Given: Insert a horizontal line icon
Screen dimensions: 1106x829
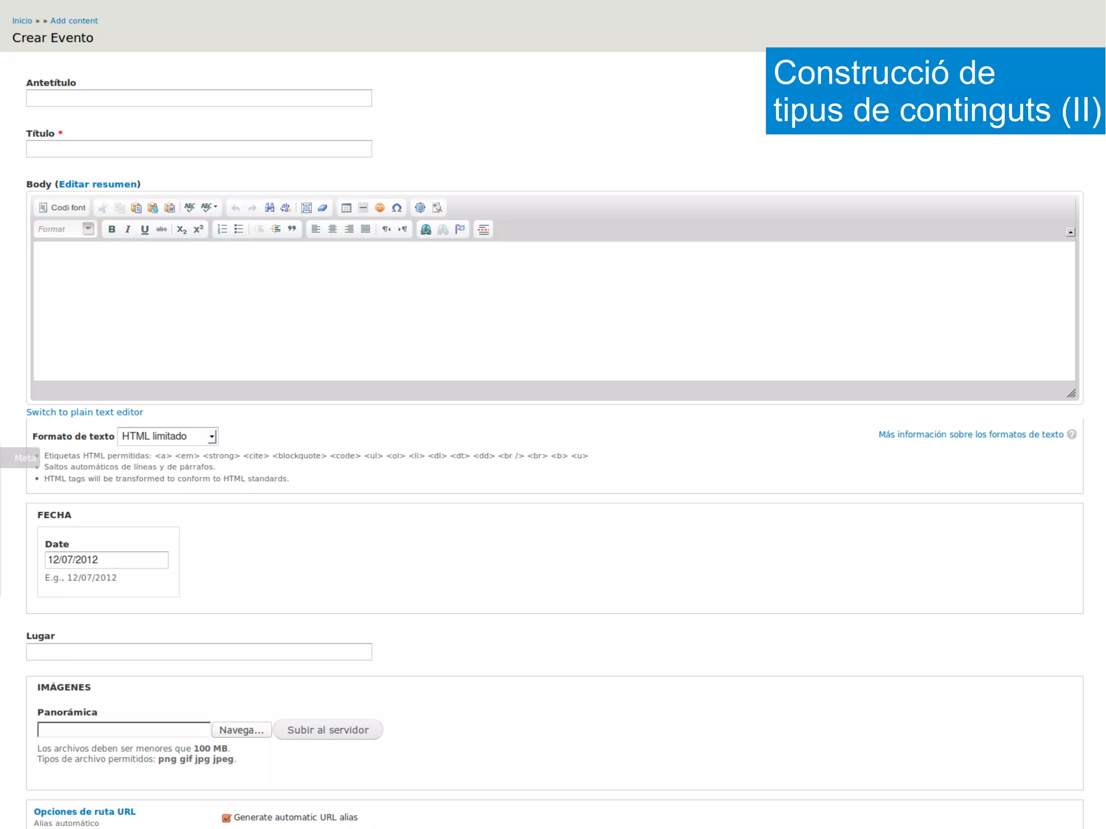Looking at the screenshot, I should (x=363, y=207).
